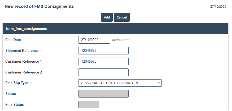This screenshot has width=232, height=111.
Task: Click the New record of FMS Consignments title
Action: click(x=39, y=6)
